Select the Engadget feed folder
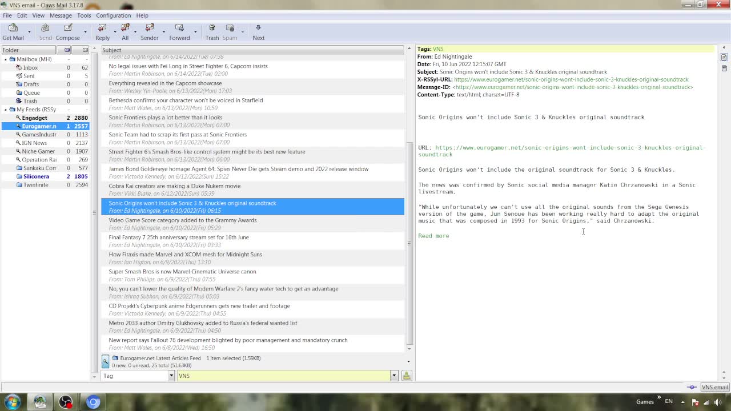Screen dimensions: 731x411 [x=34, y=118]
